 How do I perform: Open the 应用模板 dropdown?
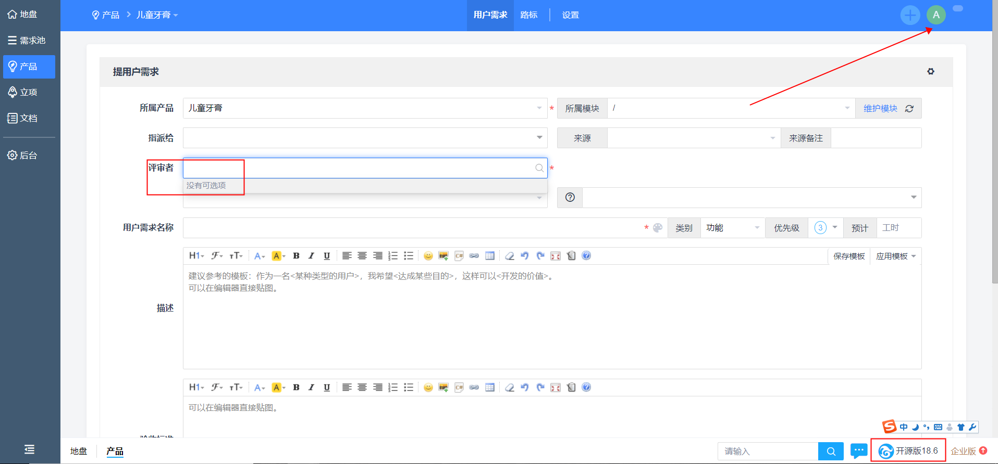[895, 256]
